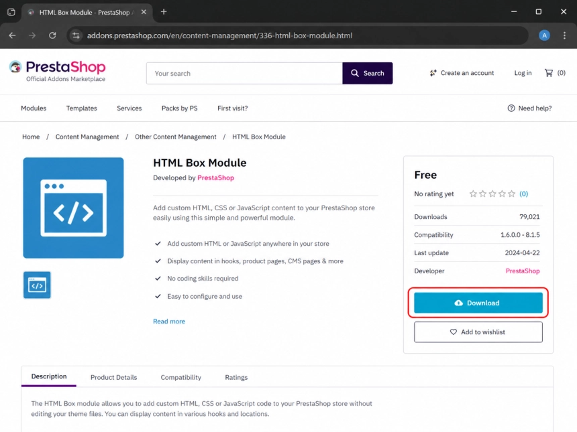Image resolution: width=577 pixels, height=432 pixels.
Task: Switch to the Compatibility tab
Action: point(180,377)
